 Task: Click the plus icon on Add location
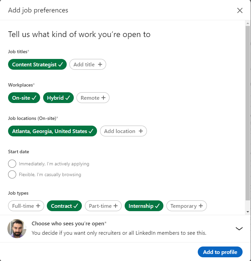(141, 131)
